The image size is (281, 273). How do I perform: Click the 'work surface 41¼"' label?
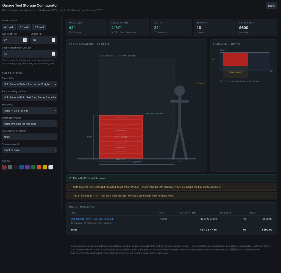[155, 113]
